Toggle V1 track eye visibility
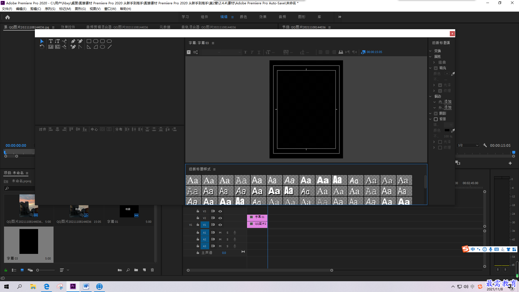The width and height of the screenshot is (519, 292). coord(220,225)
